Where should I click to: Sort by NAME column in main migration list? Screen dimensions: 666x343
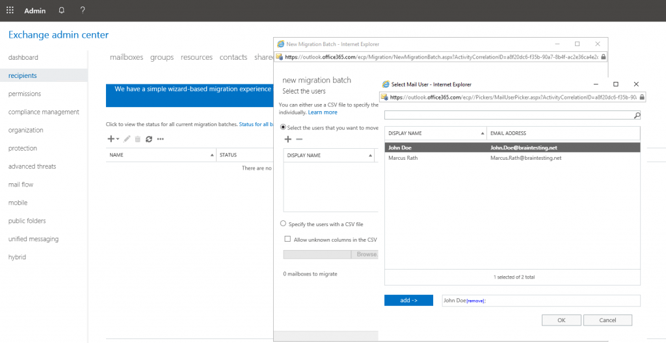tap(161, 155)
